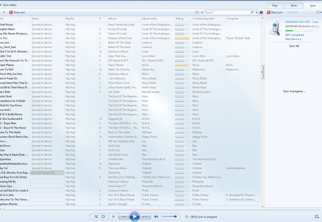Switch to the Burn tab
322x222 pixels.
(294, 6)
